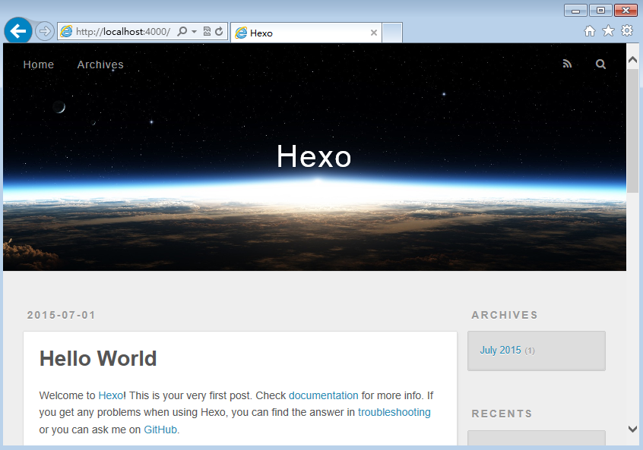Image resolution: width=643 pixels, height=450 pixels.
Task: Click the IE page icon in address bar
Action: 66,32
